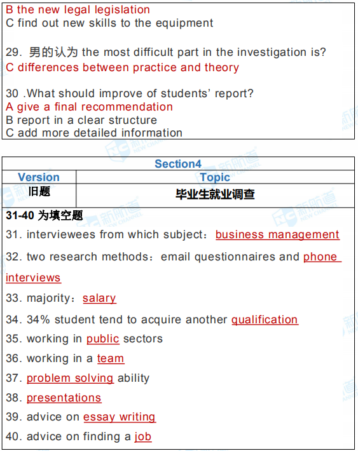Image resolution: width=358 pixels, height=451 pixels.
Task: Click the underlined word 'presentations'
Action: pos(64,398)
